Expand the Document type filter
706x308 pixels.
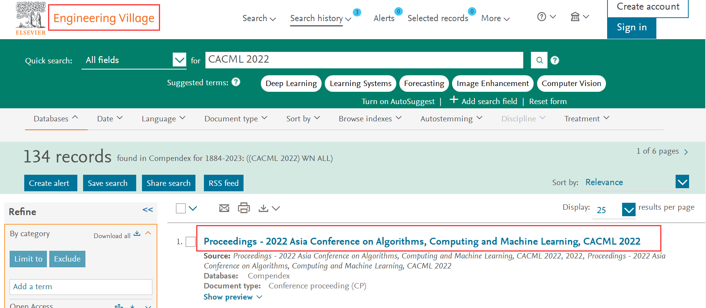(x=236, y=119)
